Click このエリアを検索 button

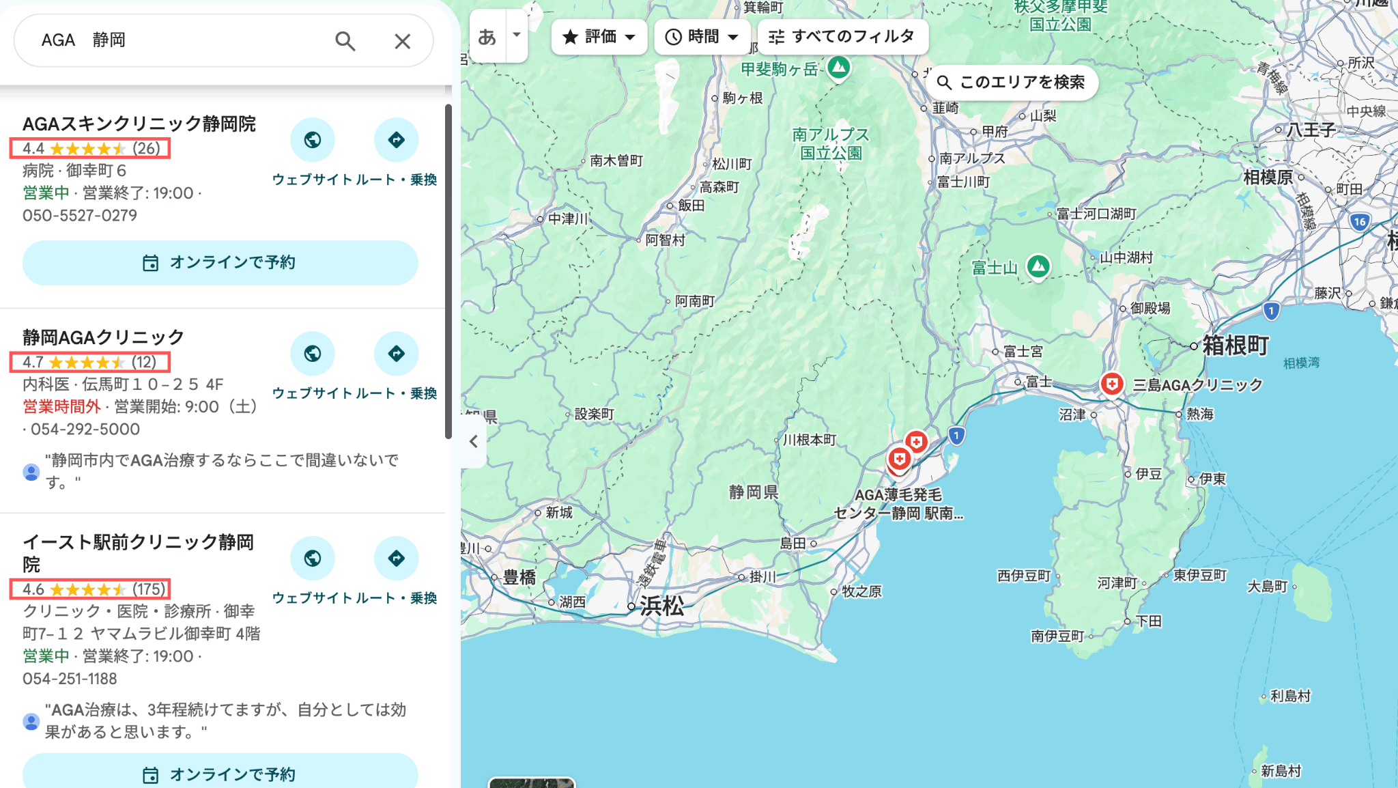tap(1013, 83)
